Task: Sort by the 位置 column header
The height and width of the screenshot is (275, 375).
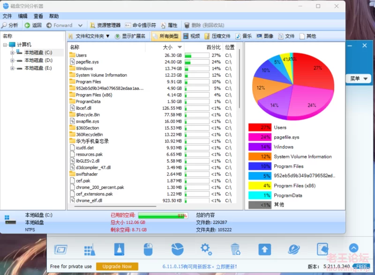Action: [x=230, y=47]
